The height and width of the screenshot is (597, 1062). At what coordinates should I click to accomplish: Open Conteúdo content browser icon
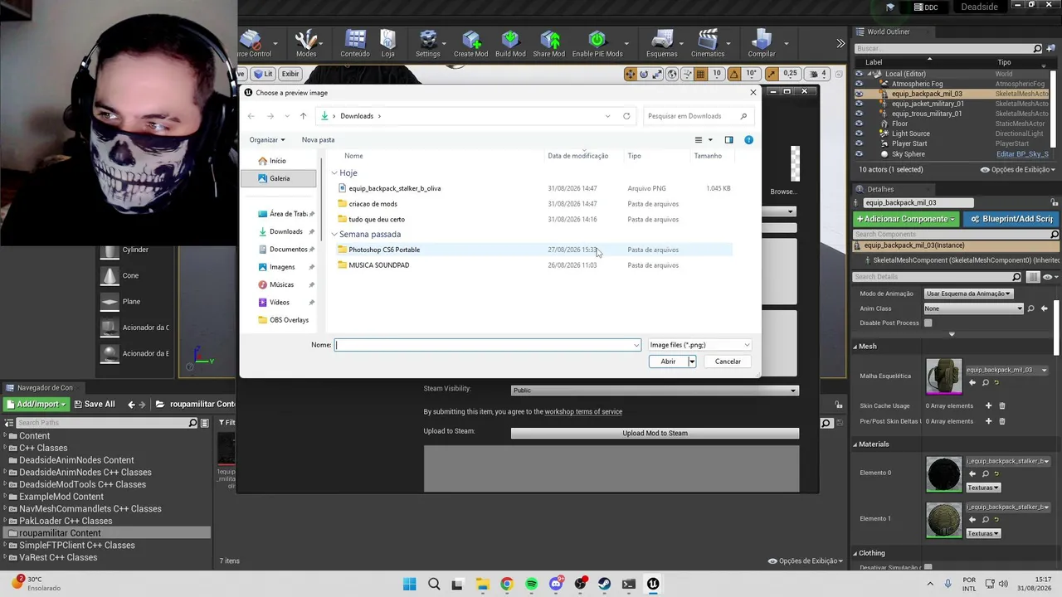pyautogui.click(x=355, y=43)
